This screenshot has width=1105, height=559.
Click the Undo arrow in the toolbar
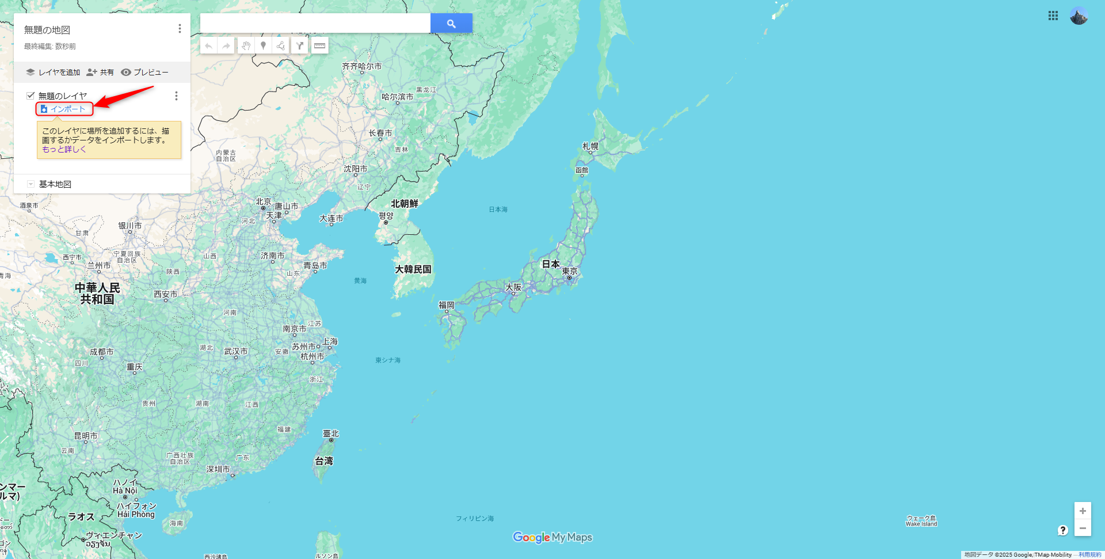point(208,45)
